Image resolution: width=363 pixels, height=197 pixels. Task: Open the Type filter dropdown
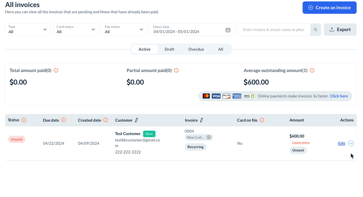coord(28,30)
